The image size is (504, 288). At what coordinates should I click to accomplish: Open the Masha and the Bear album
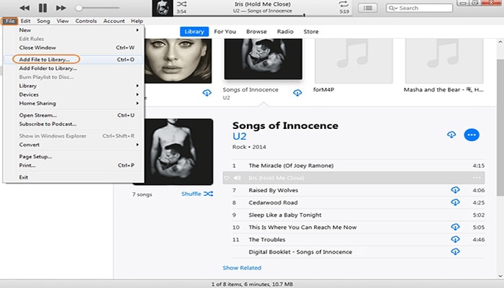pyautogui.click(x=444, y=60)
